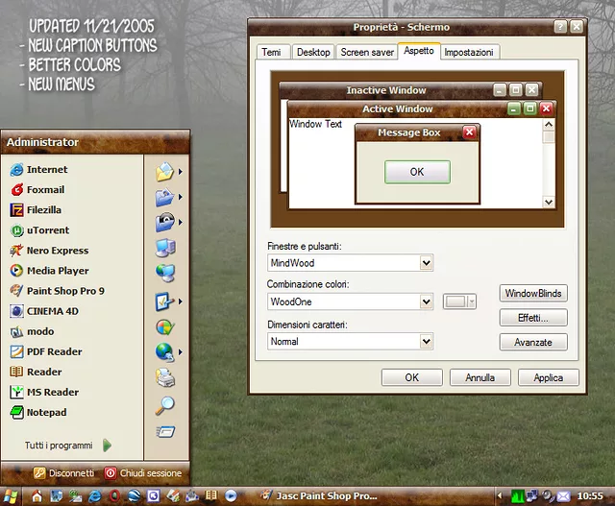Click the WindowBlinds button
Screen dimensions: 615x506
click(533, 293)
